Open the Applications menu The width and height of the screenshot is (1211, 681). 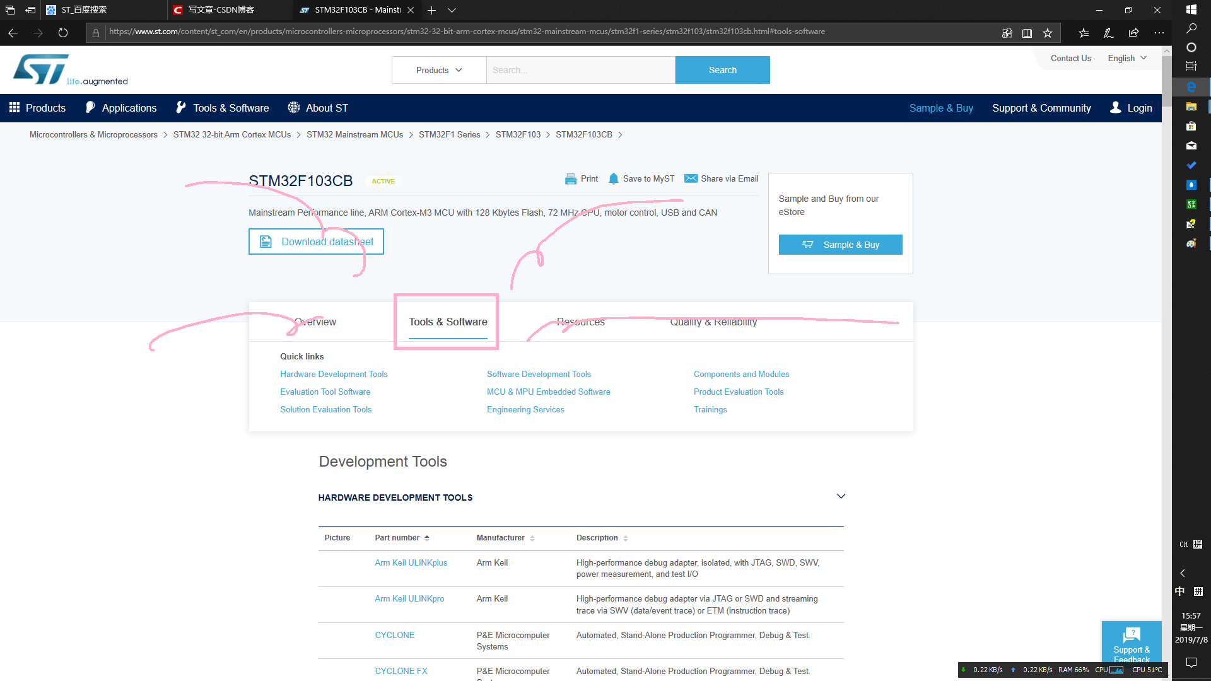tap(121, 108)
